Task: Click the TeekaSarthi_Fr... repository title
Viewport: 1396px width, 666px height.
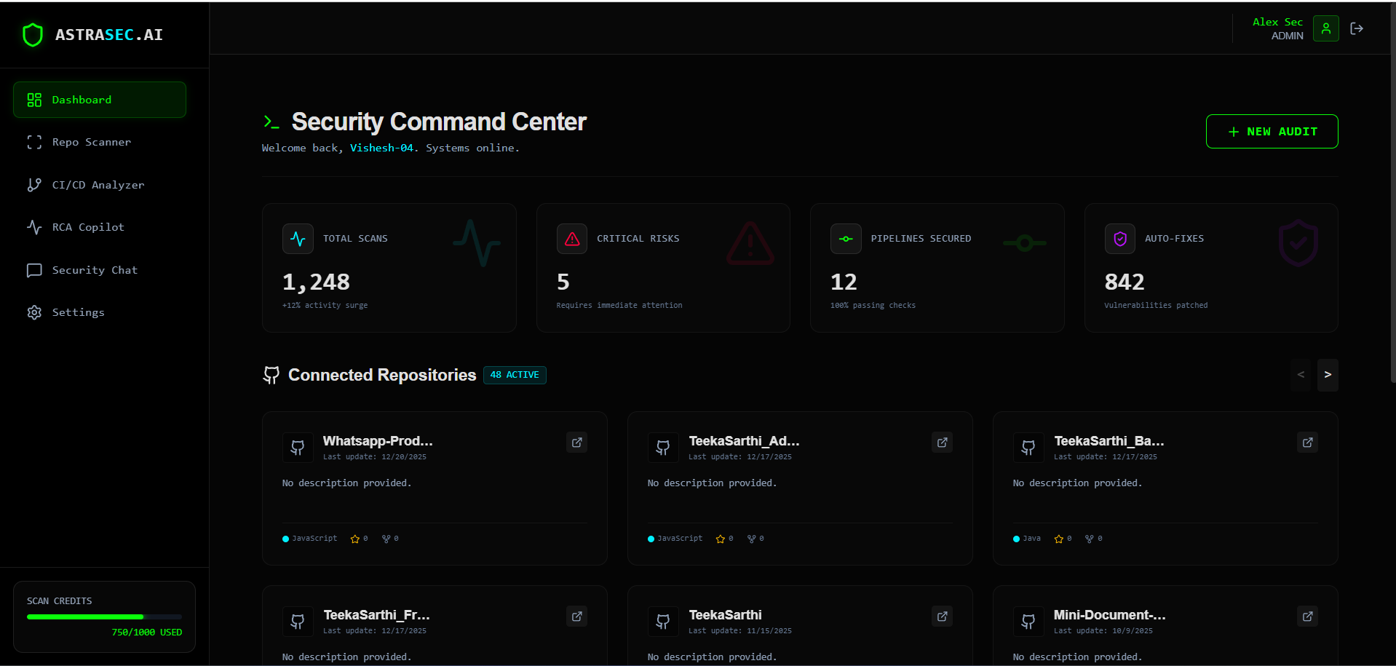Action: pos(376,615)
